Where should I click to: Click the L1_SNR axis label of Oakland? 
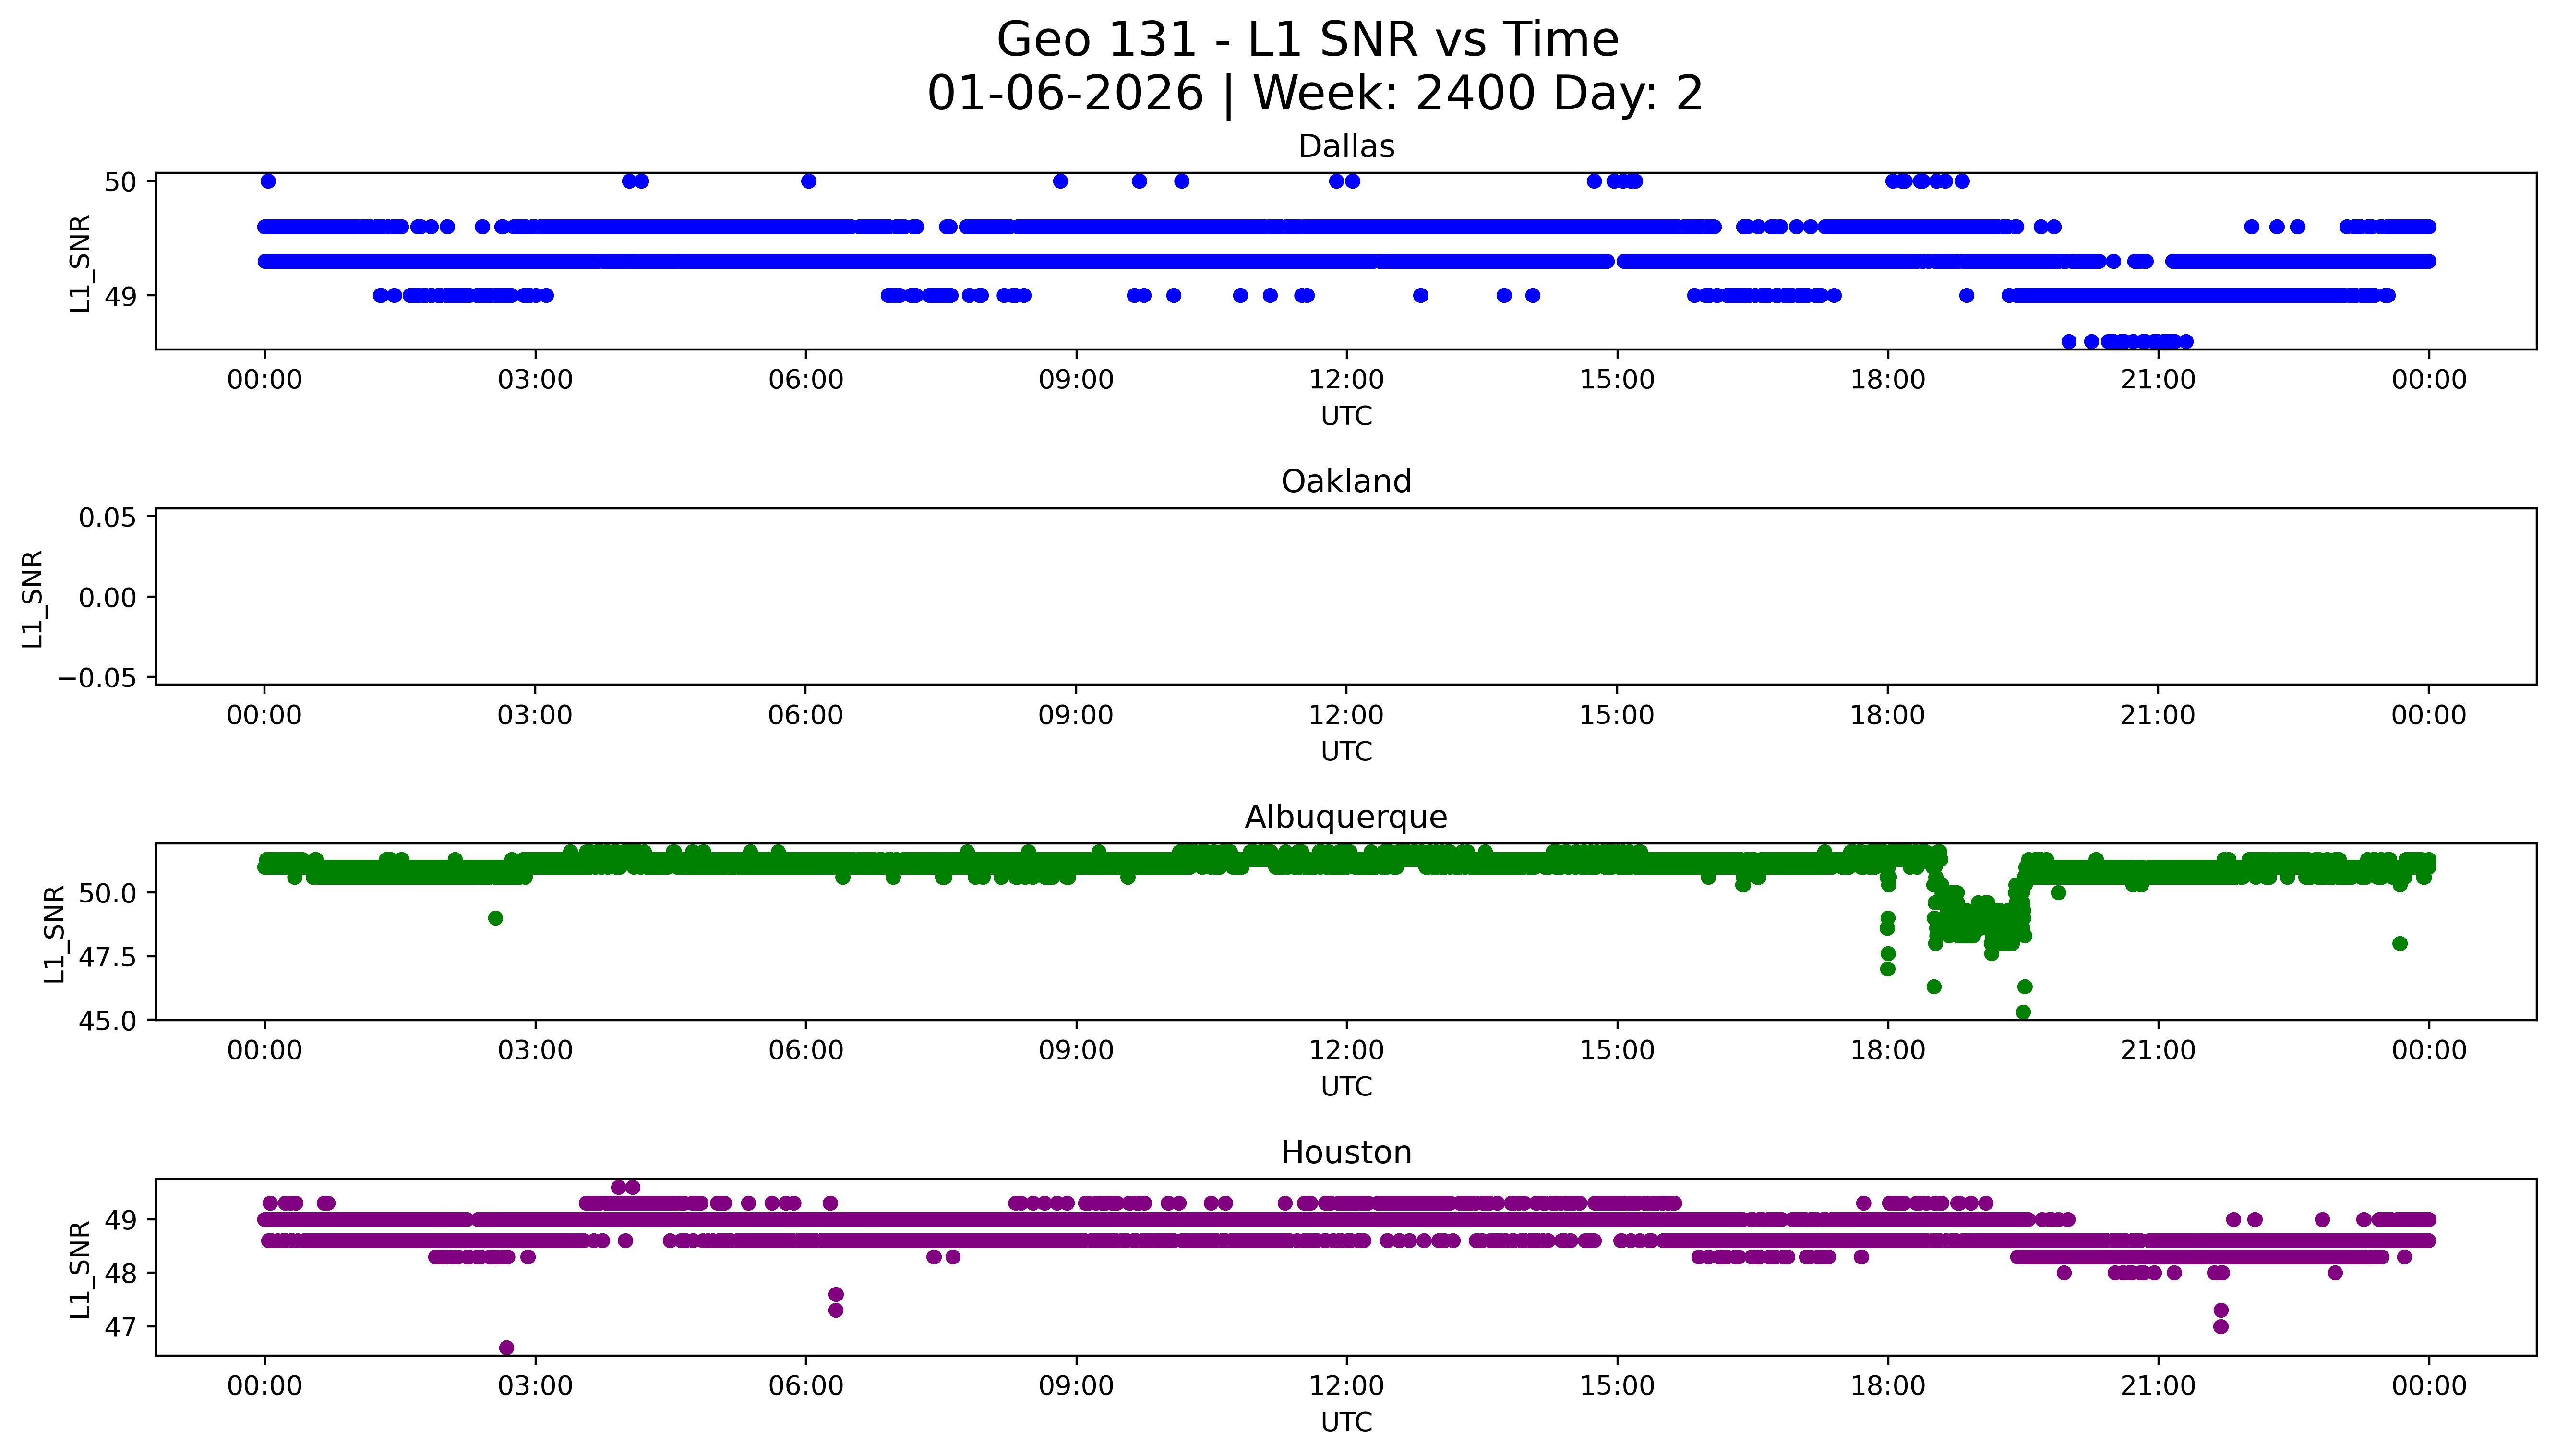[32, 598]
